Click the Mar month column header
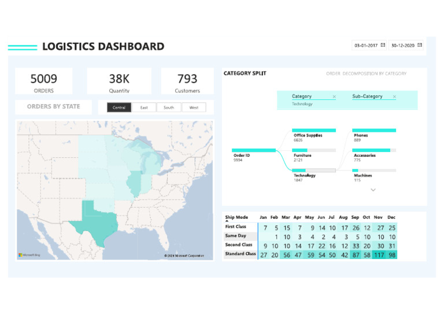 point(286,217)
